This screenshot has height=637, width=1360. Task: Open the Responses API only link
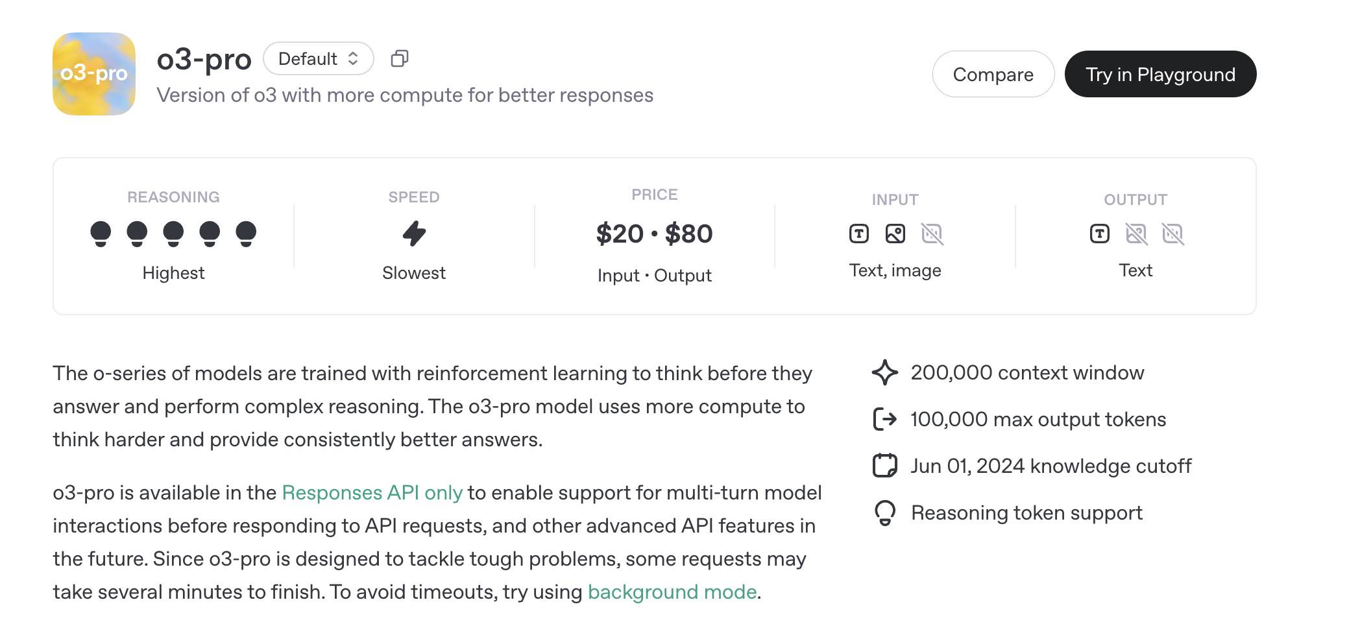coord(372,493)
